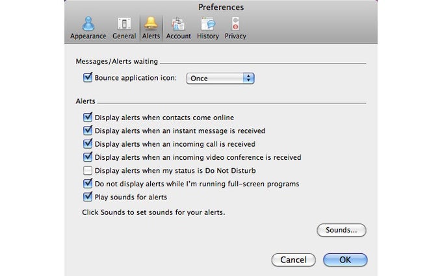The image size is (442, 276).
Task: Toggle alerts when an incoming call is received
Action: (88, 144)
